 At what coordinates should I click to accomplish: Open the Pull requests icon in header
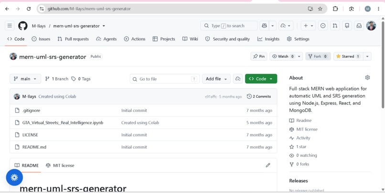click(x=335, y=26)
